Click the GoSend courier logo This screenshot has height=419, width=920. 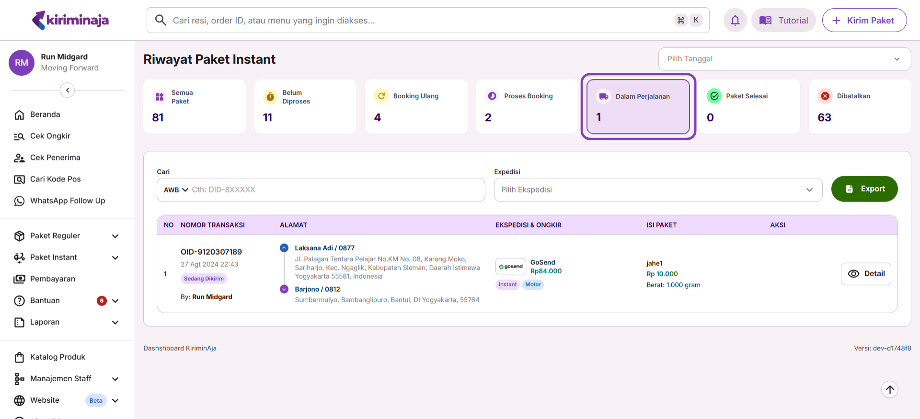[511, 266]
